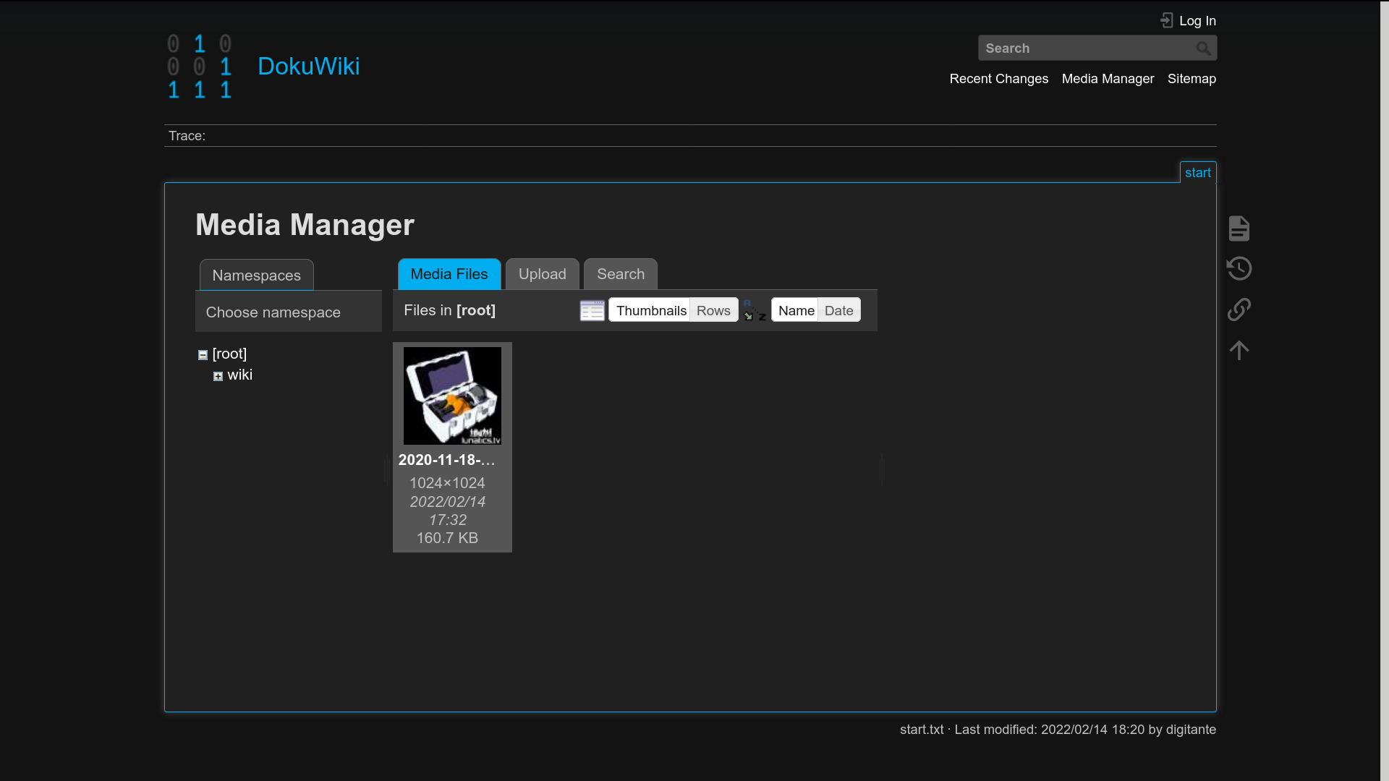The width and height of the screenshot is (1389, 781).
Task: Open the Search tab
Action: tap(620, 274)
